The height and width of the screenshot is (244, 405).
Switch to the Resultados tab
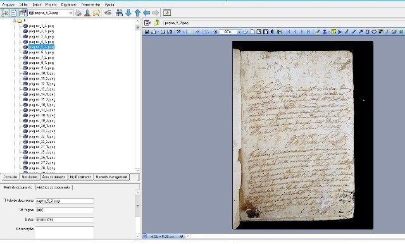(30, 177)
